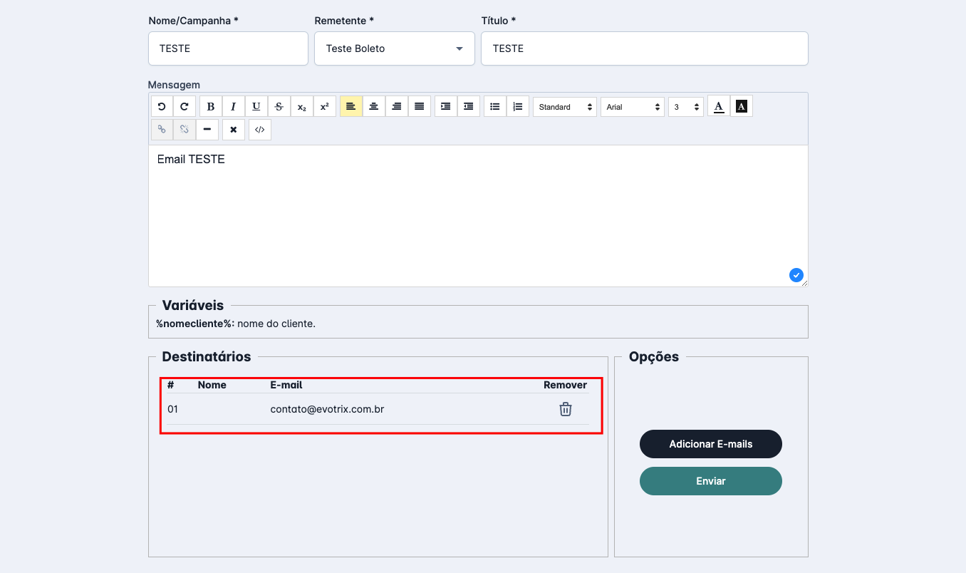Center-align the message text
966x573 pixels.
(x=373, y=107)
